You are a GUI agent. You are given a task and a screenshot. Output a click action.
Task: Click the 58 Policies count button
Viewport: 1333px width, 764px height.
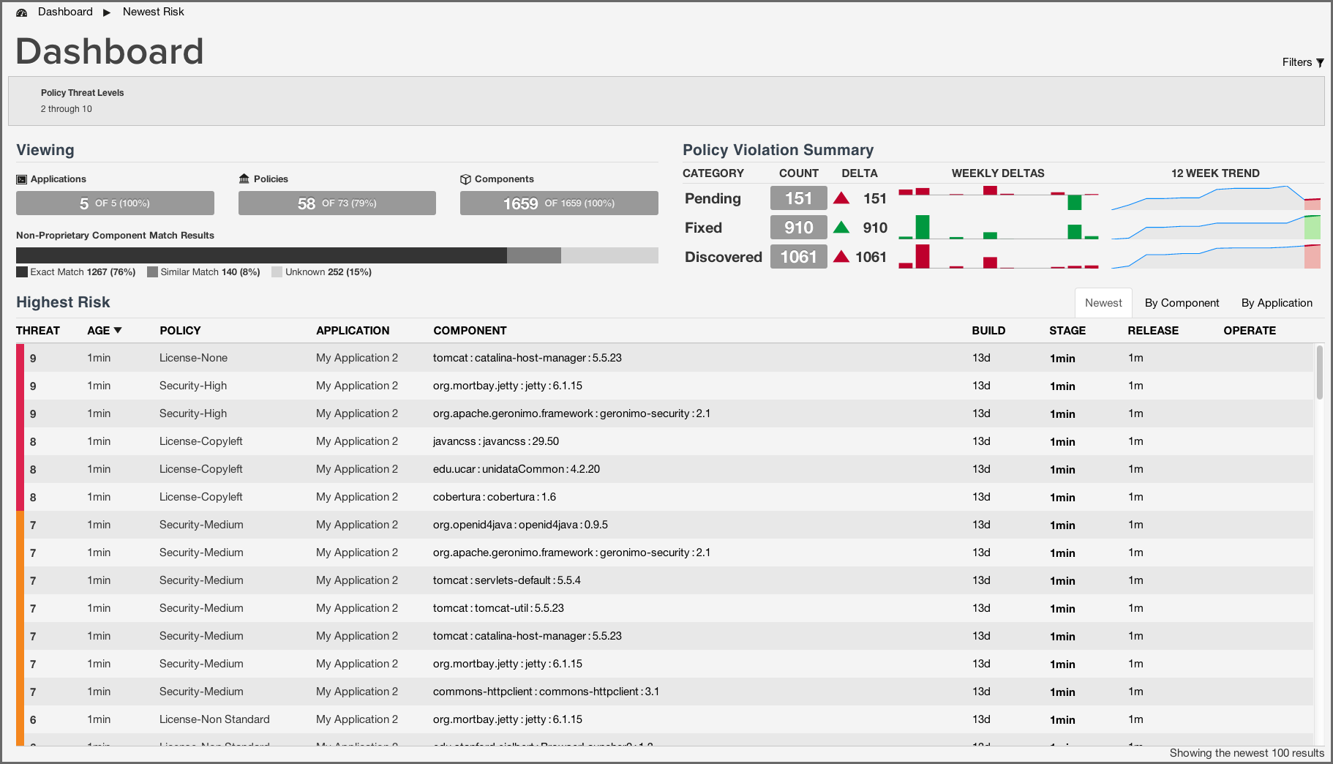337,203
